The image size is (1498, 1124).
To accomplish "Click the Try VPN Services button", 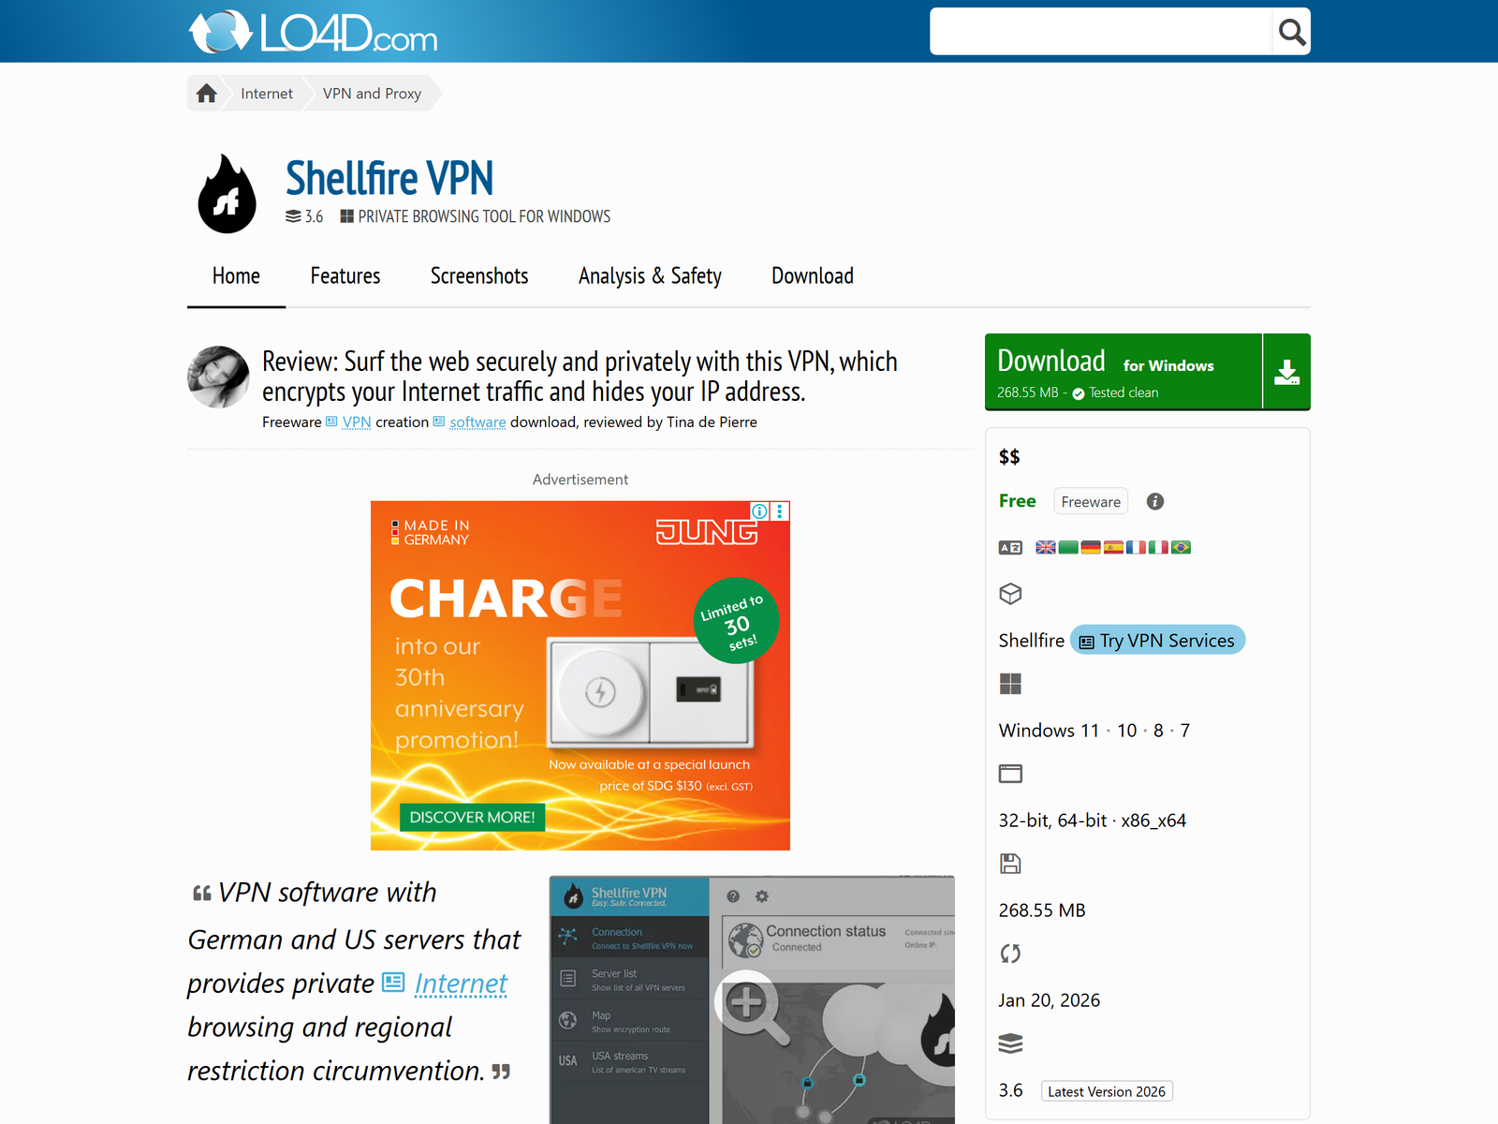I will coord(1157,641).
